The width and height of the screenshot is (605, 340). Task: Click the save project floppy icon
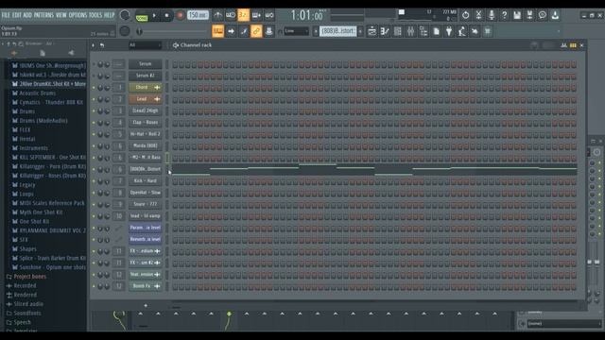(517, 15)
